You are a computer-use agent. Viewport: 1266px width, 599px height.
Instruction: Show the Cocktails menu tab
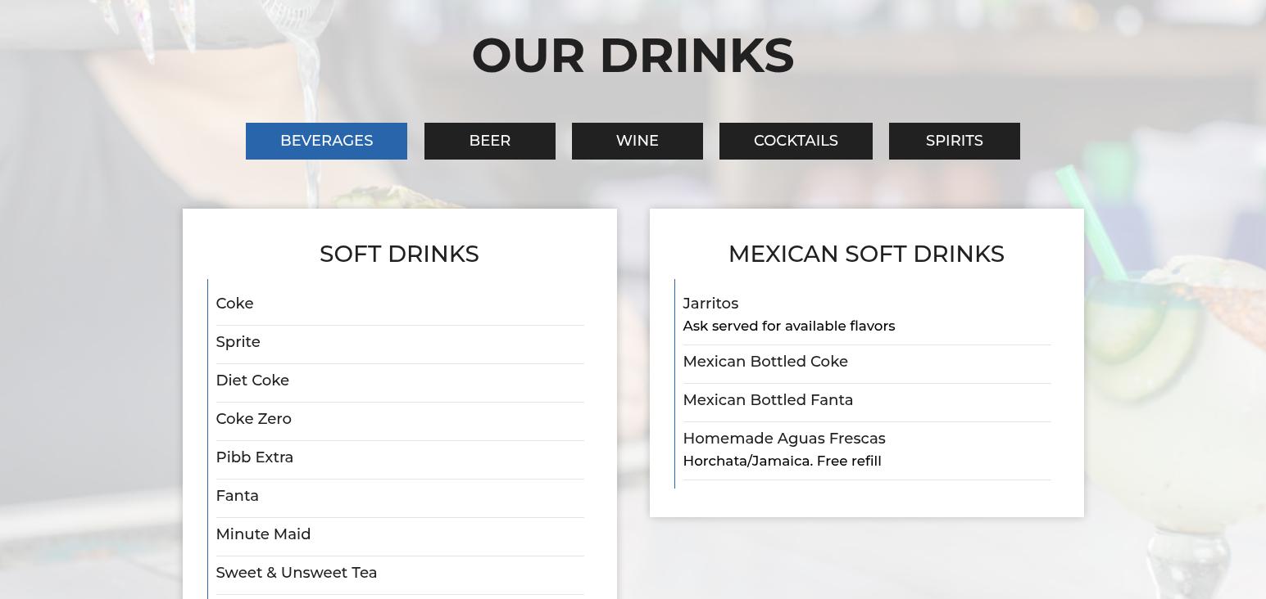795,141
